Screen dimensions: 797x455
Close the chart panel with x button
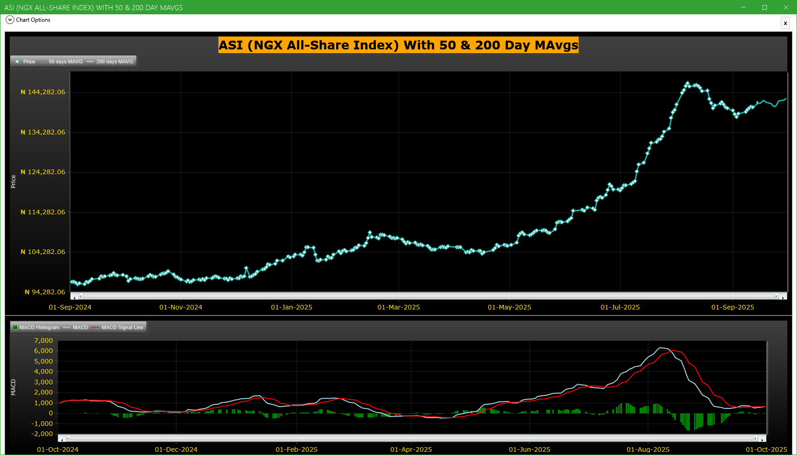tap(785, 23)
